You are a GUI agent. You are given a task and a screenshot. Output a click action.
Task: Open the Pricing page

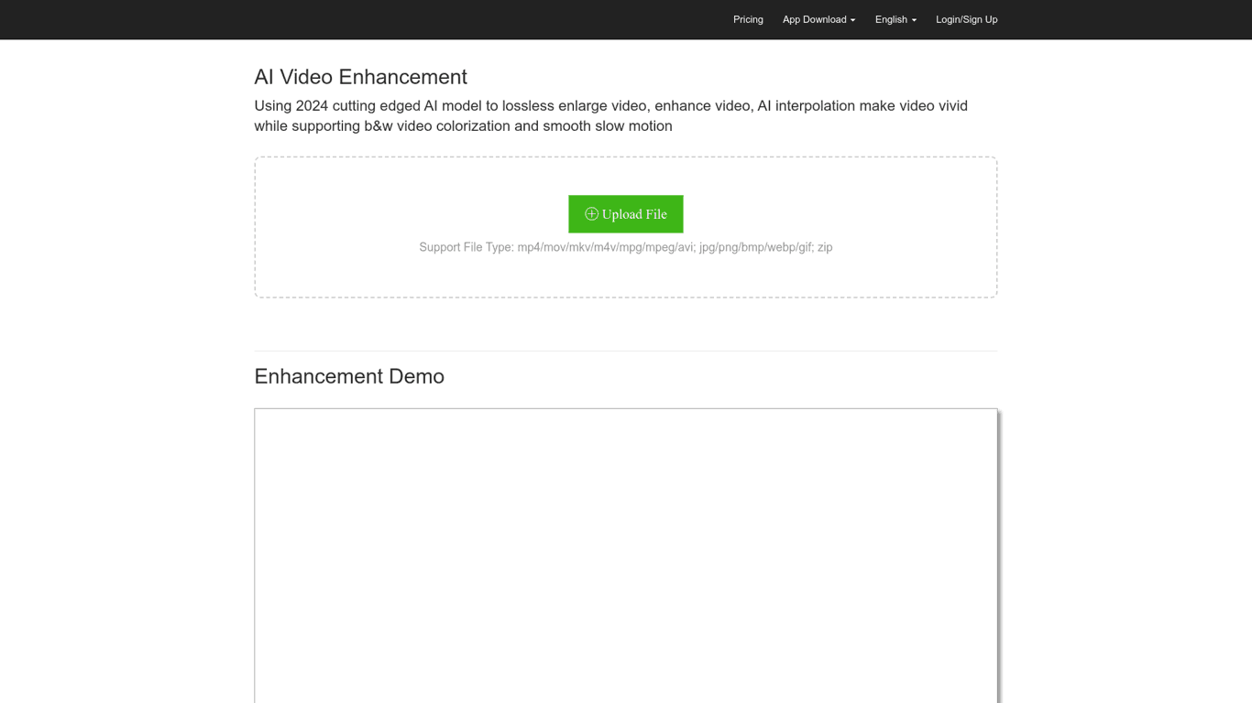748,19
